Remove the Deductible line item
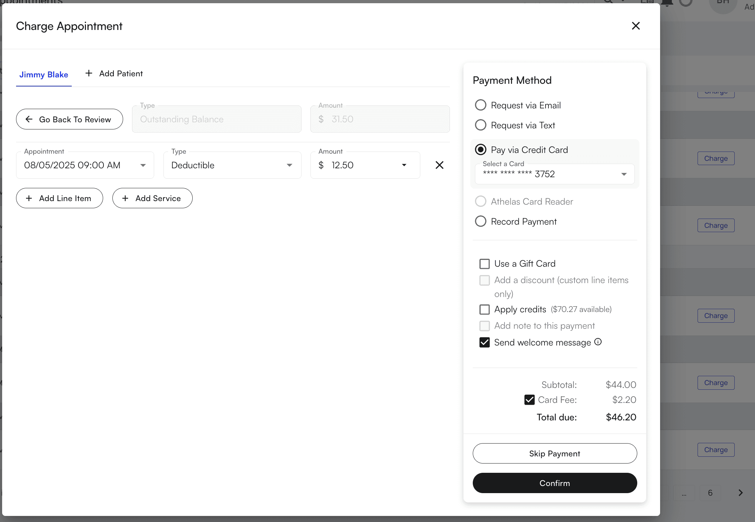Image resolution: width=755 pixels, height=522 pixels. 439,165
